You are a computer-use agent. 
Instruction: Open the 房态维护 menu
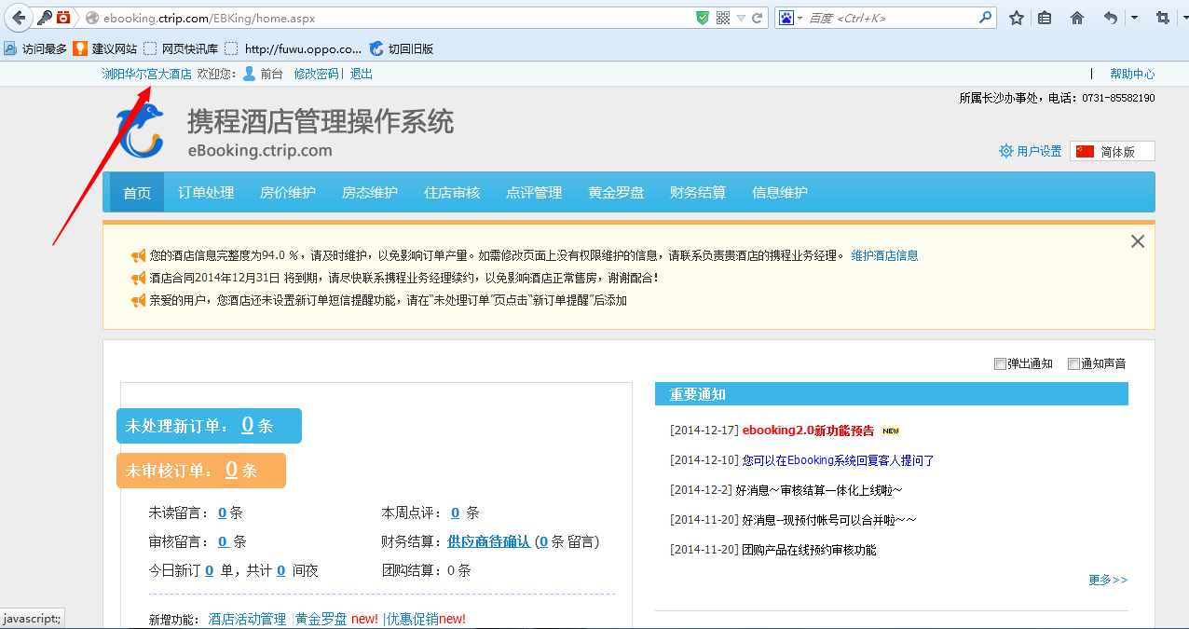coord(370,192)
